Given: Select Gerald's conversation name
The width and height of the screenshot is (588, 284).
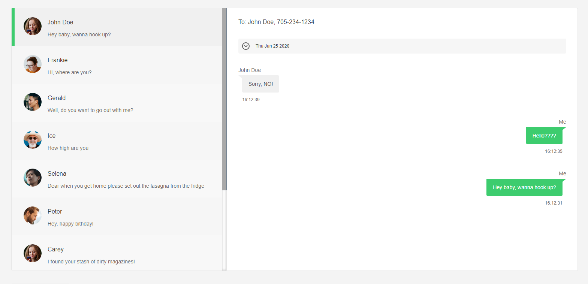Looking at the screenshot, I should [x=57, y=98].
